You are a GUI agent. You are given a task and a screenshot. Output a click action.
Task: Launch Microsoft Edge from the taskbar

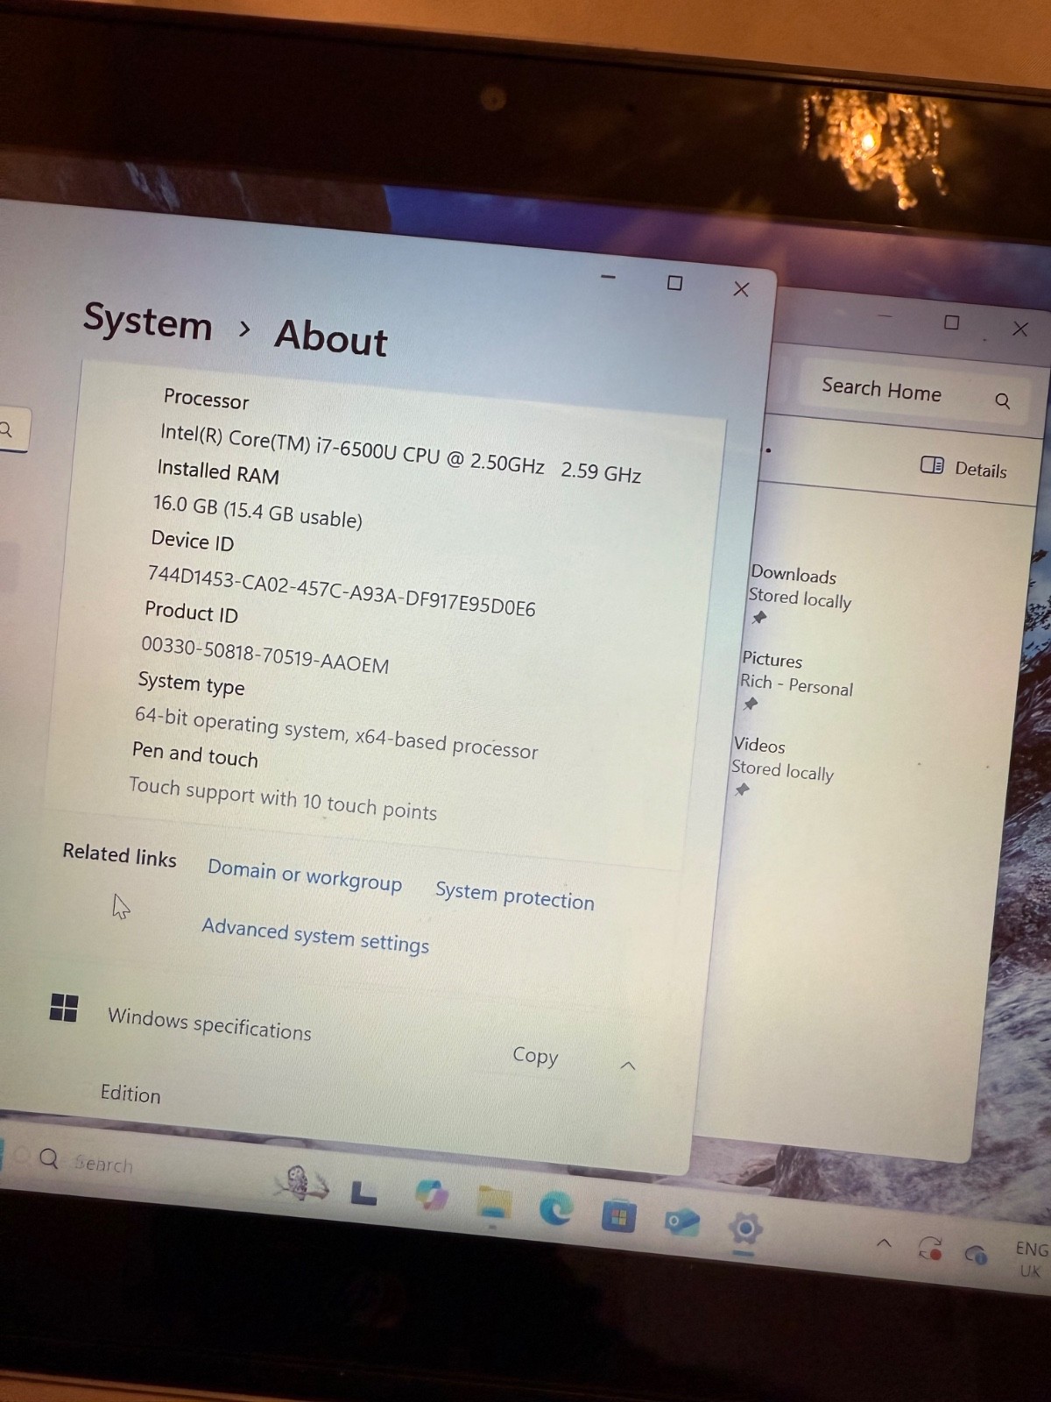555,1208
